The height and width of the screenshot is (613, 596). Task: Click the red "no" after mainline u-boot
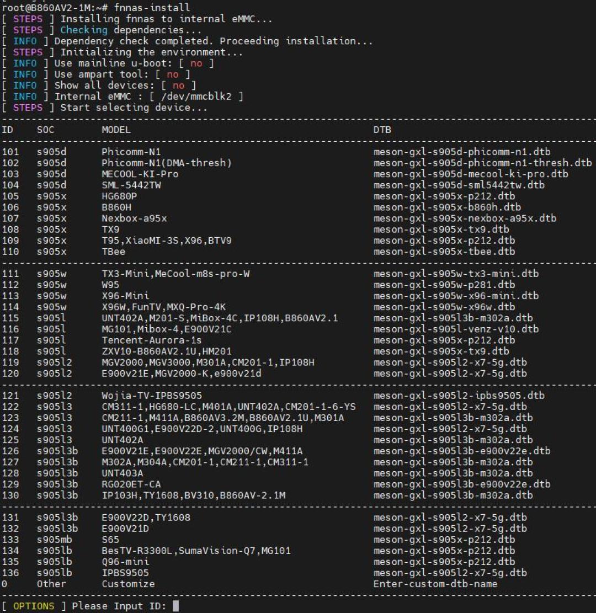(x=196, y=63)
